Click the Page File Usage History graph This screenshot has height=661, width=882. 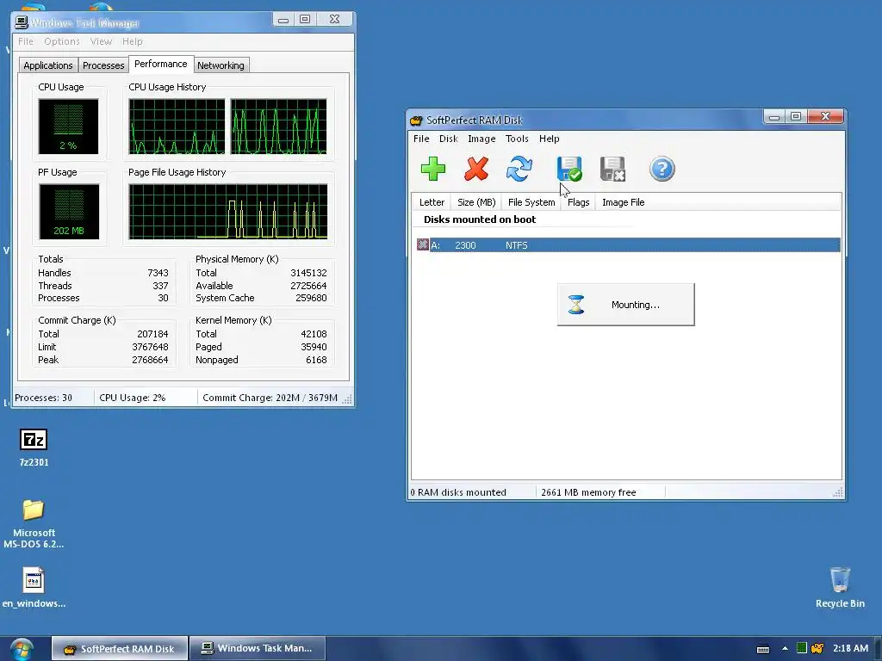point(227,212)
